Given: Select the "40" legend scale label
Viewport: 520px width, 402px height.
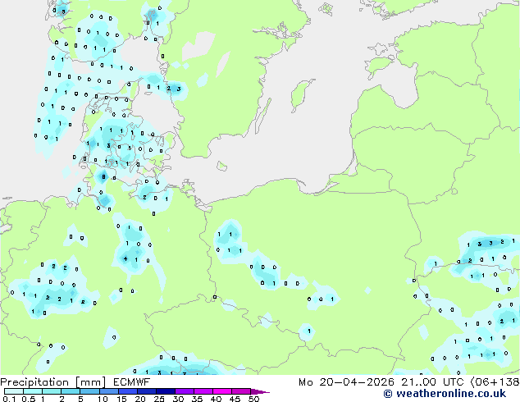Looking at the screenshot, I should click(217, 399).
